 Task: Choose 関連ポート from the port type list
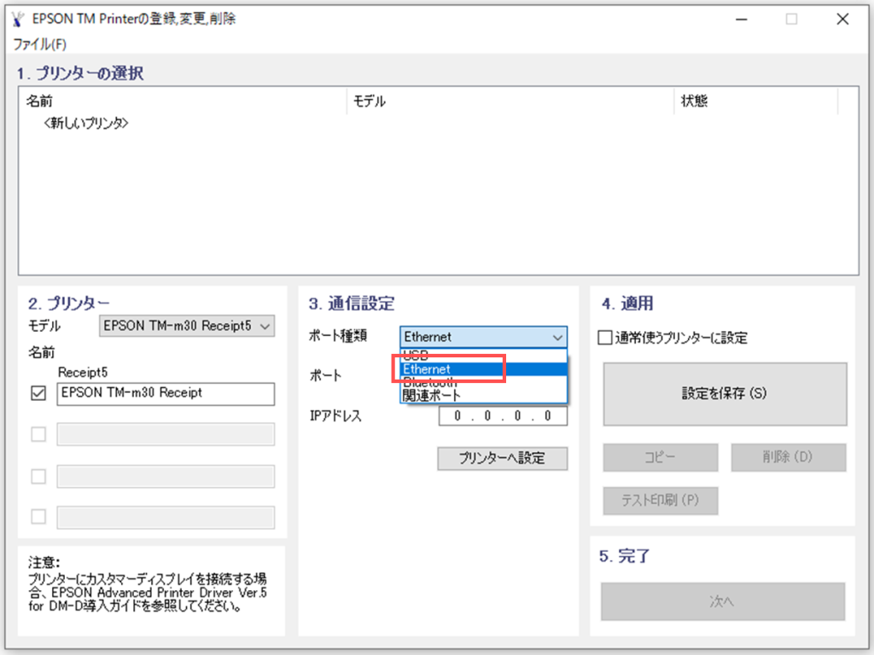(483, 396)
